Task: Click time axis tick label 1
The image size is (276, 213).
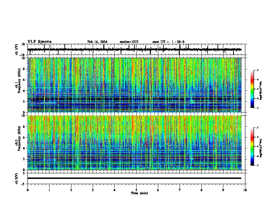Action: click(x=49, y=190)
